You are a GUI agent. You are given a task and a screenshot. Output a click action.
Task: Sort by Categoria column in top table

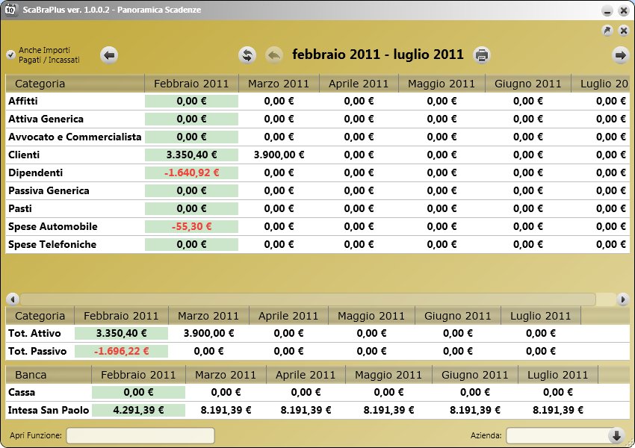75,84
